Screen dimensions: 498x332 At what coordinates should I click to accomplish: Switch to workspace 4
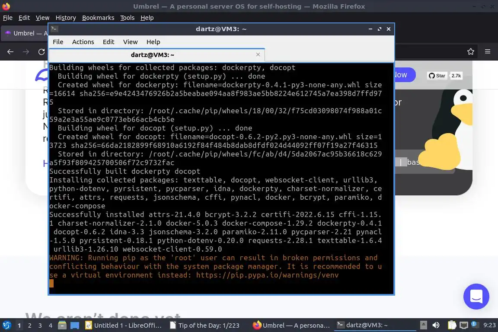pos(51,326)
